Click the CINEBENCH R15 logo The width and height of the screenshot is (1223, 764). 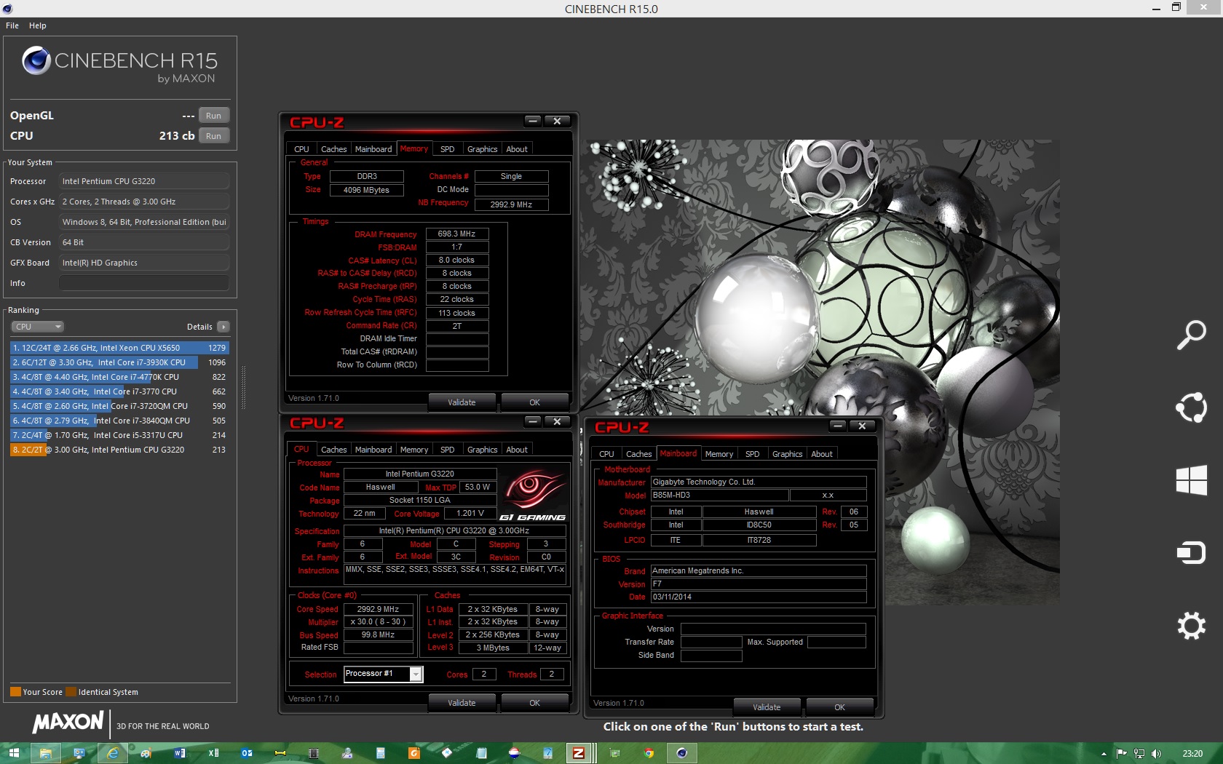pos(119,64)
